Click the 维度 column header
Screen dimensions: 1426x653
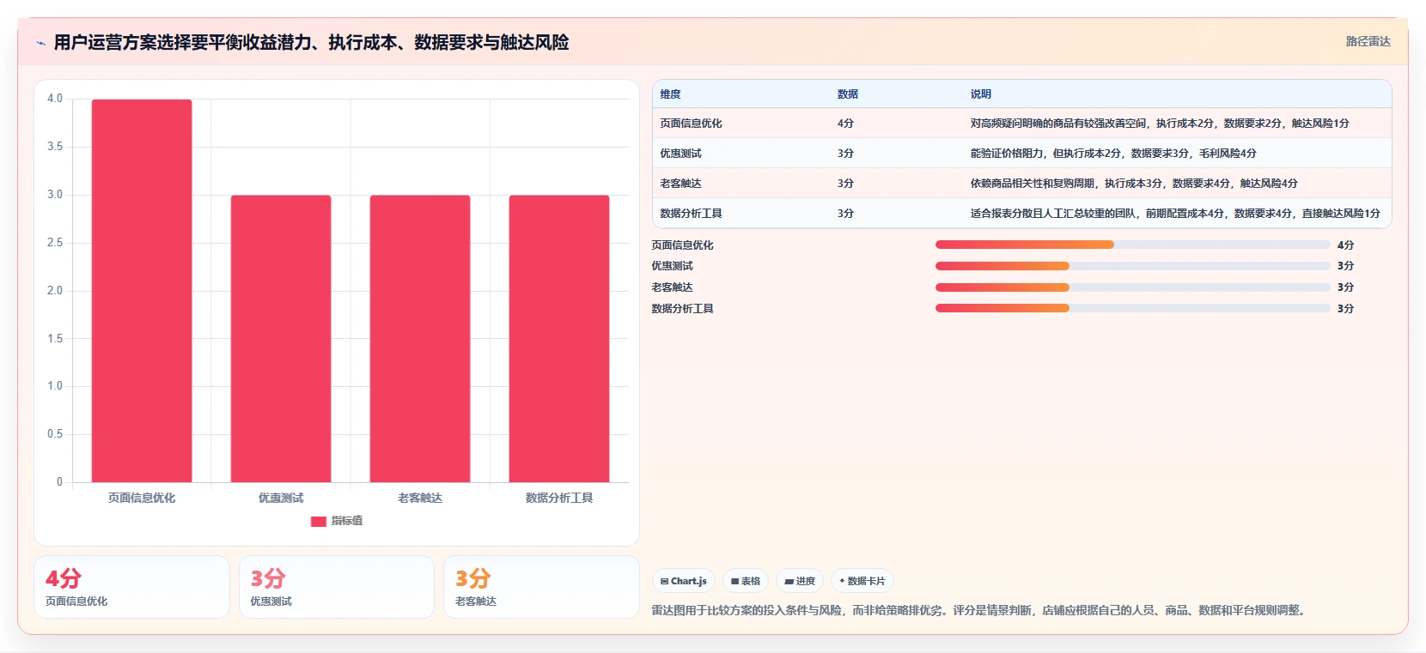670,94
